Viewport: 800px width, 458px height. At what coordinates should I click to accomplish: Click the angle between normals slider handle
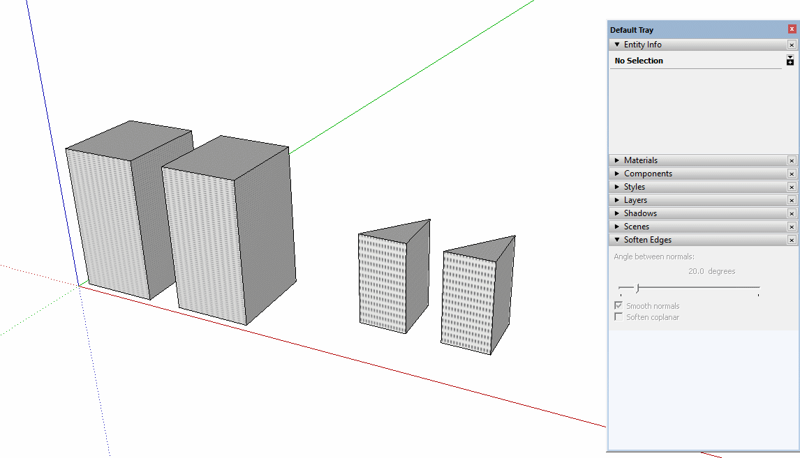(637, 287)
